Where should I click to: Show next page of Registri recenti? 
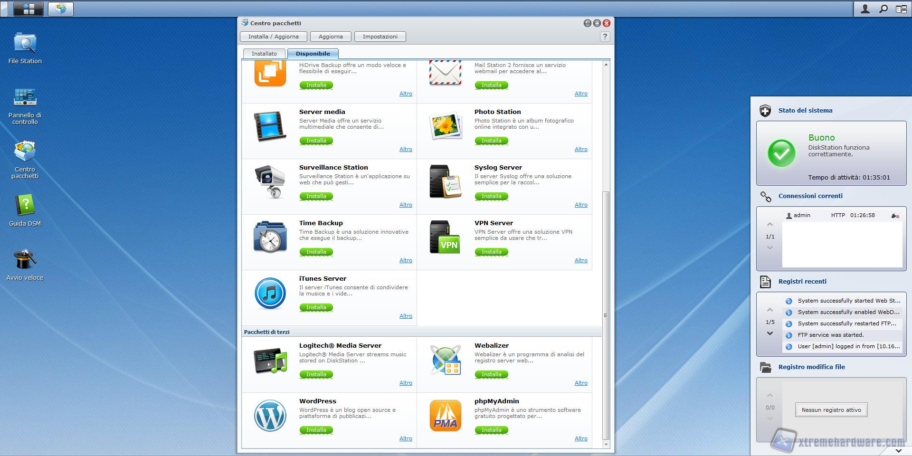point(770,333)
